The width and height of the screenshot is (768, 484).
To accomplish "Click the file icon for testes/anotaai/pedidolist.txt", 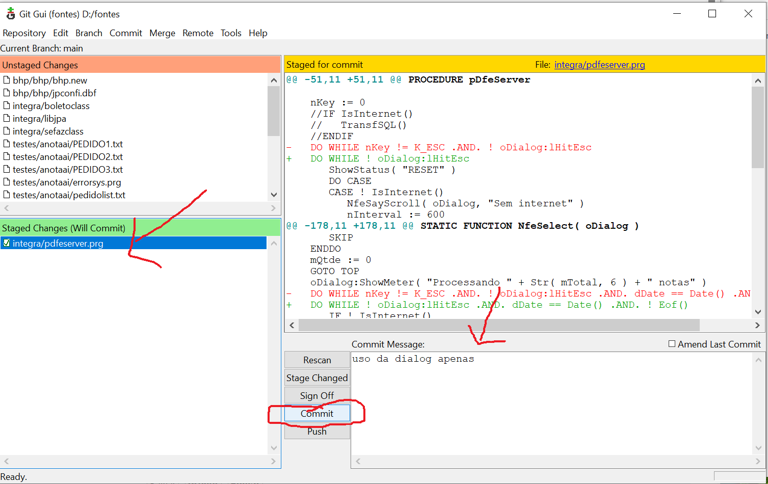I will point(7,195).
